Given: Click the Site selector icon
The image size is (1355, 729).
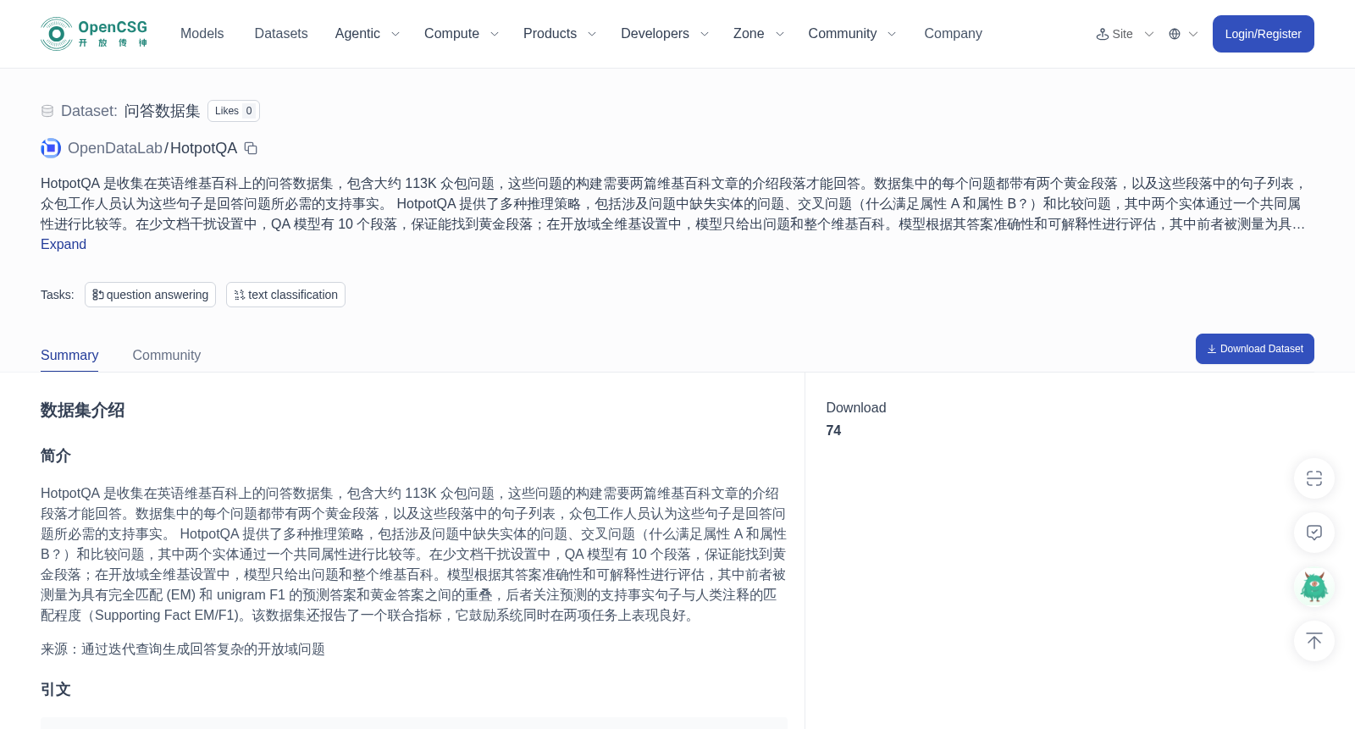Looking at the screenshot, I should click(x=1103, y=34).
